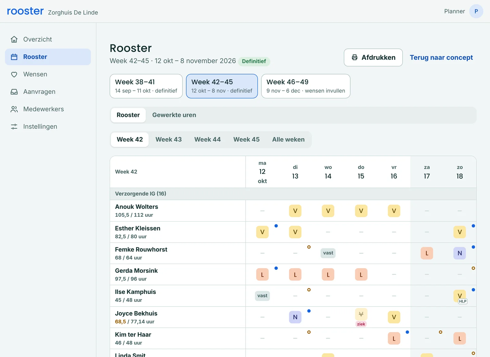Click Kim ter Haar's L shift on vr 16
The image size is (490, 357).
[394, 339]
